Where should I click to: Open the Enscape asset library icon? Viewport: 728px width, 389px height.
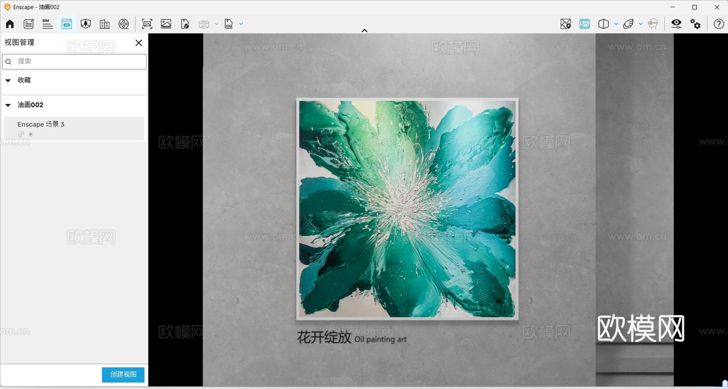click(x=85, y=24)
